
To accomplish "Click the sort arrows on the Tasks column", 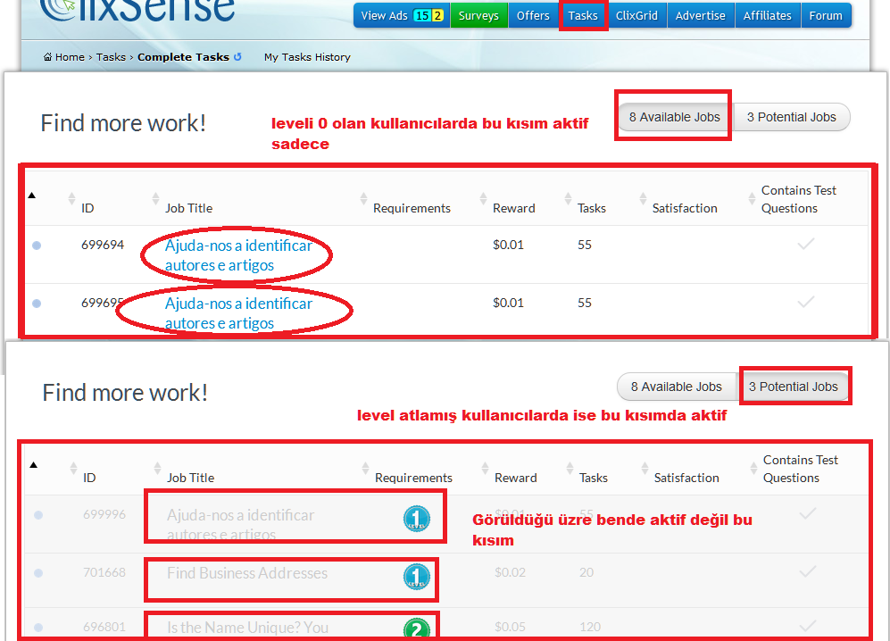I will tap(568, 200).
